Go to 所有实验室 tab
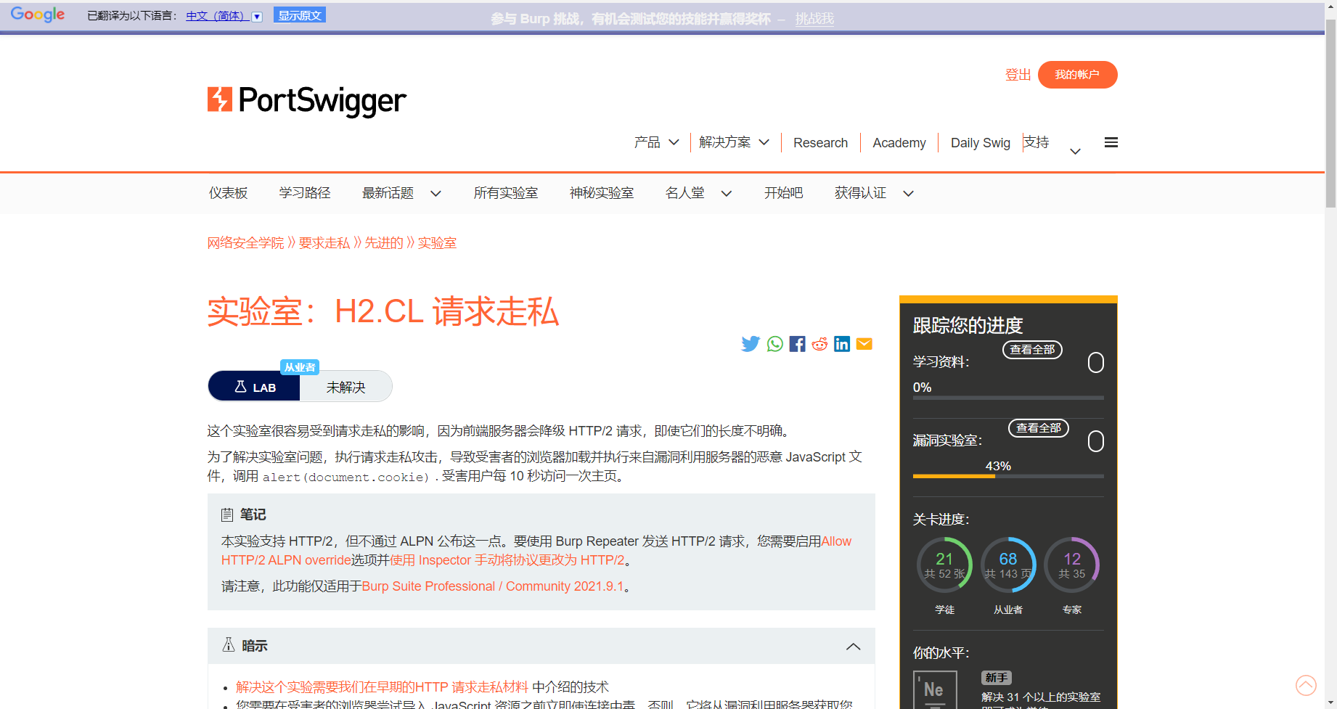The image size is (1337, 709). pyautogui.click(x=506, y=193)
